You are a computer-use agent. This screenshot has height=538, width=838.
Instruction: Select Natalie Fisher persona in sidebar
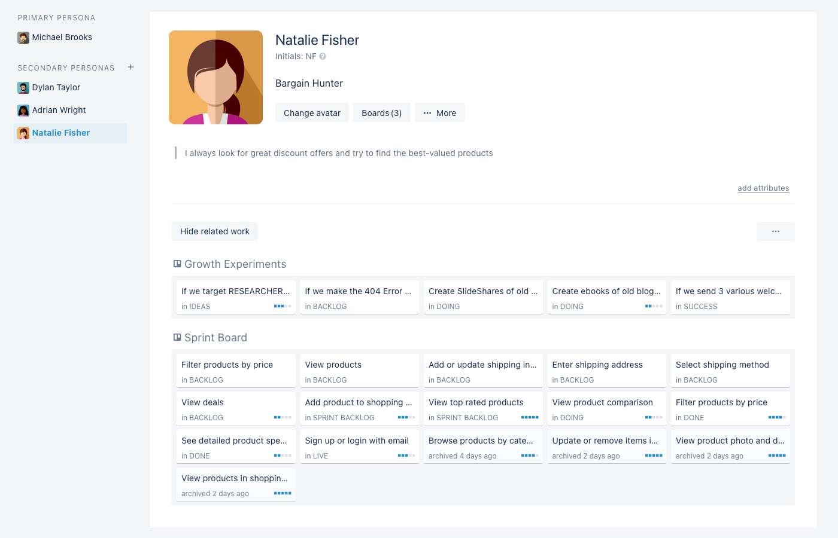pyautogui.click(x=70, y=133)
